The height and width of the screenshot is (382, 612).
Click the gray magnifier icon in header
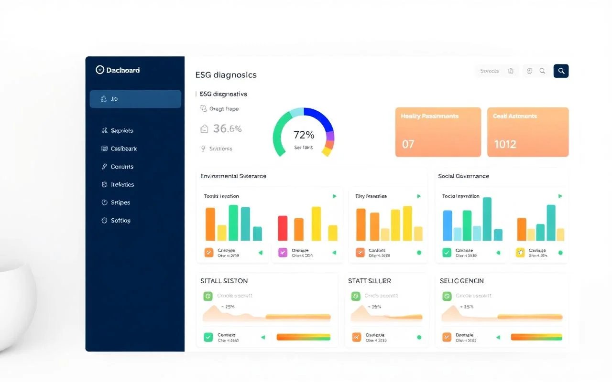pos(542,71)
